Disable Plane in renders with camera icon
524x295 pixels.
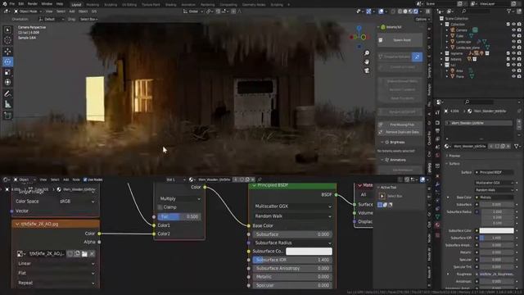click(519, 76)
